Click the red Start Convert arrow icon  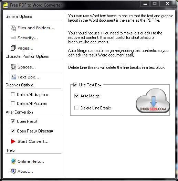pos(13,141)
